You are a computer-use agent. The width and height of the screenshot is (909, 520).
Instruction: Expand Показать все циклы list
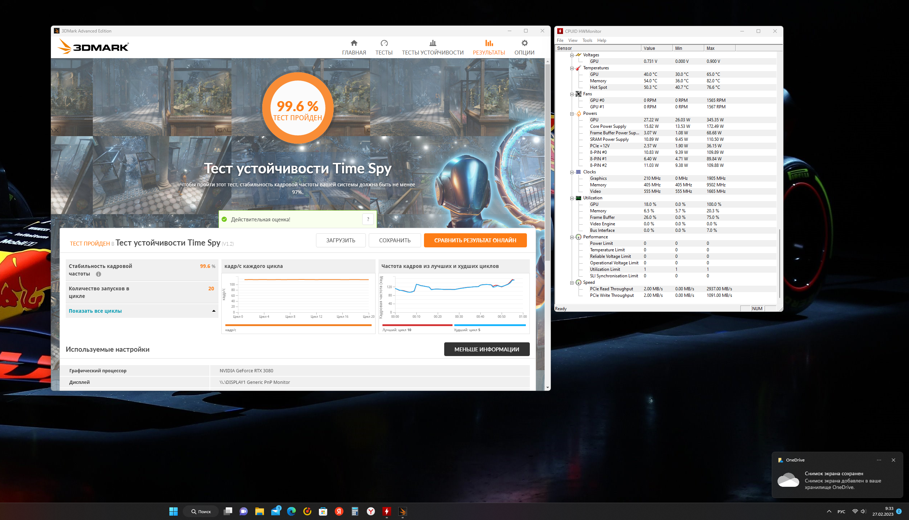[x=142, y=311]
